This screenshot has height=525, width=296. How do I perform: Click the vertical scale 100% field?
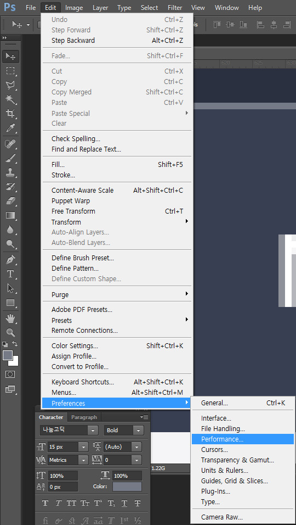[x=63, y=476]
